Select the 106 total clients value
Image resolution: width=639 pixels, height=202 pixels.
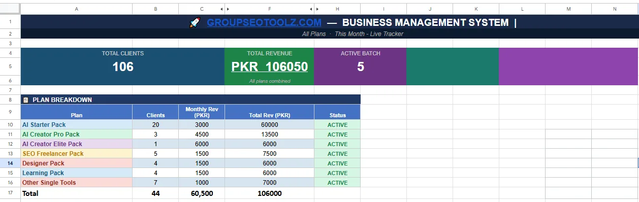pos(123,66)
